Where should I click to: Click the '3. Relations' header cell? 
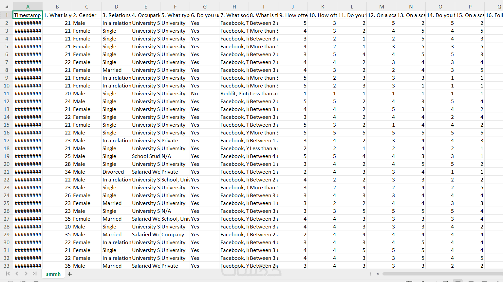116,15
